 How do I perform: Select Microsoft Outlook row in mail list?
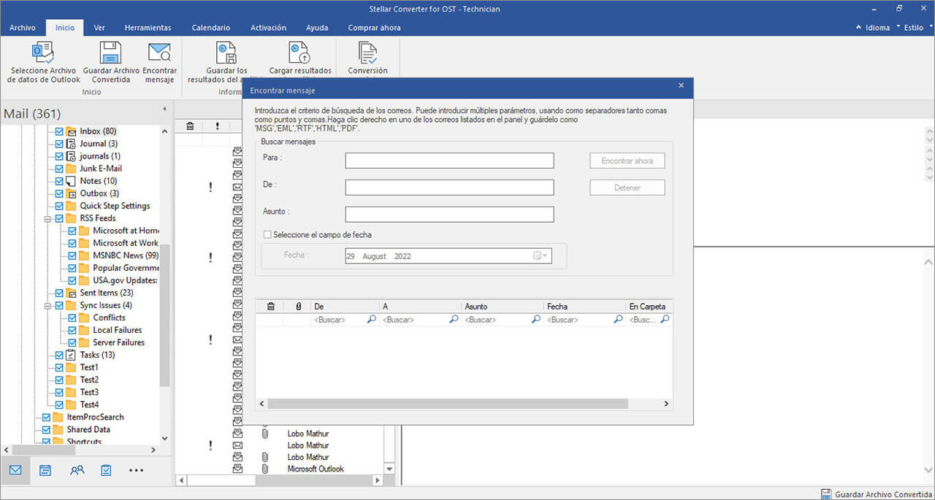[316, 469]
